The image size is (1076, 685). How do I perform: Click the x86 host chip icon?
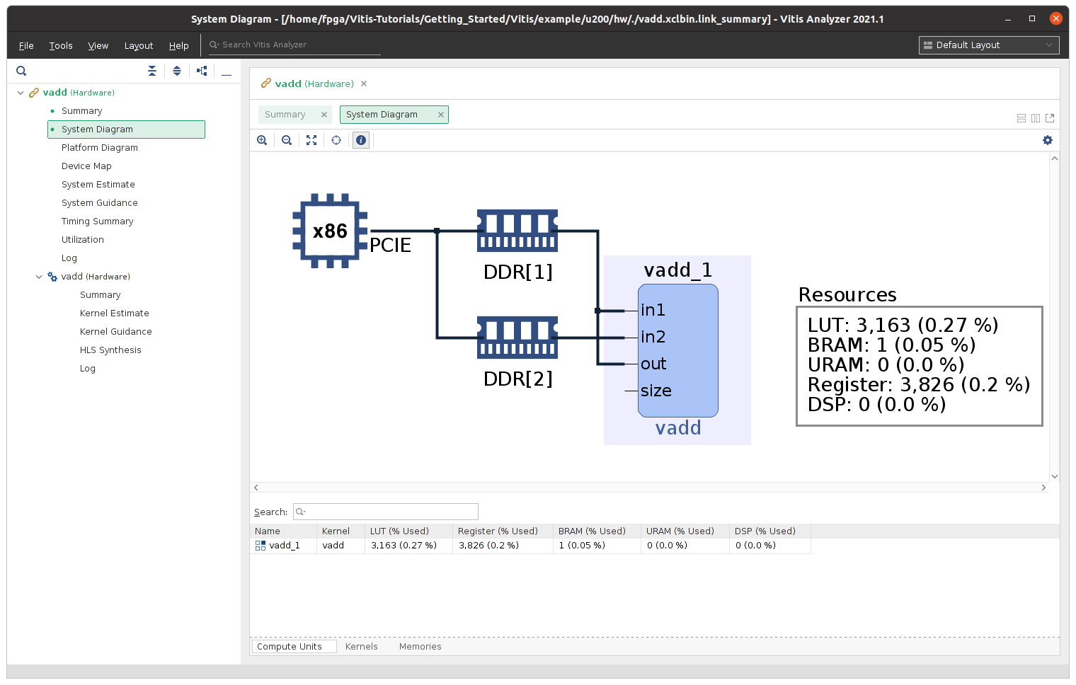(x=330, y=231)
